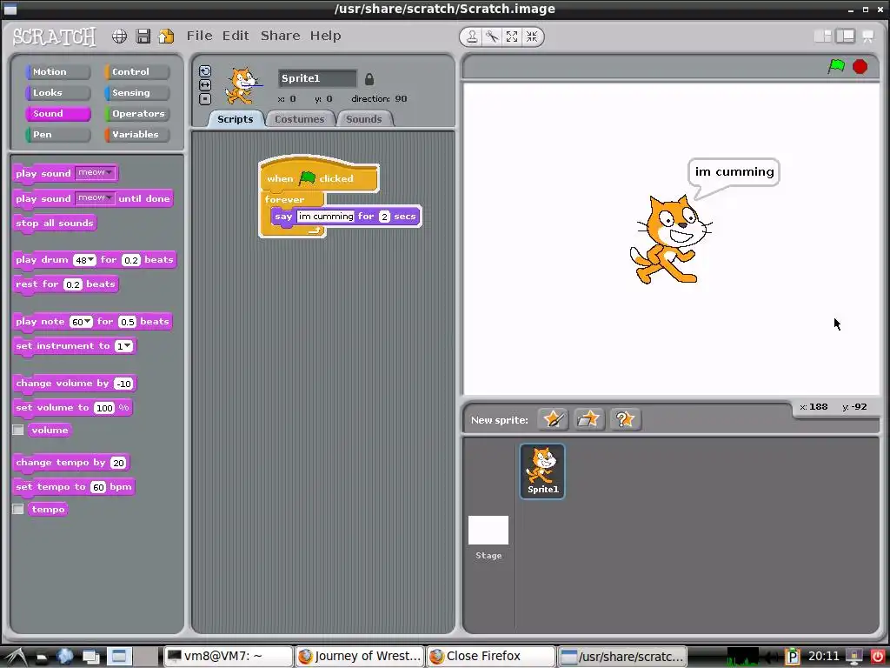The height and width of the screenshot is (668, 890).
Task: Select the Sound block category
Action: 57,114
